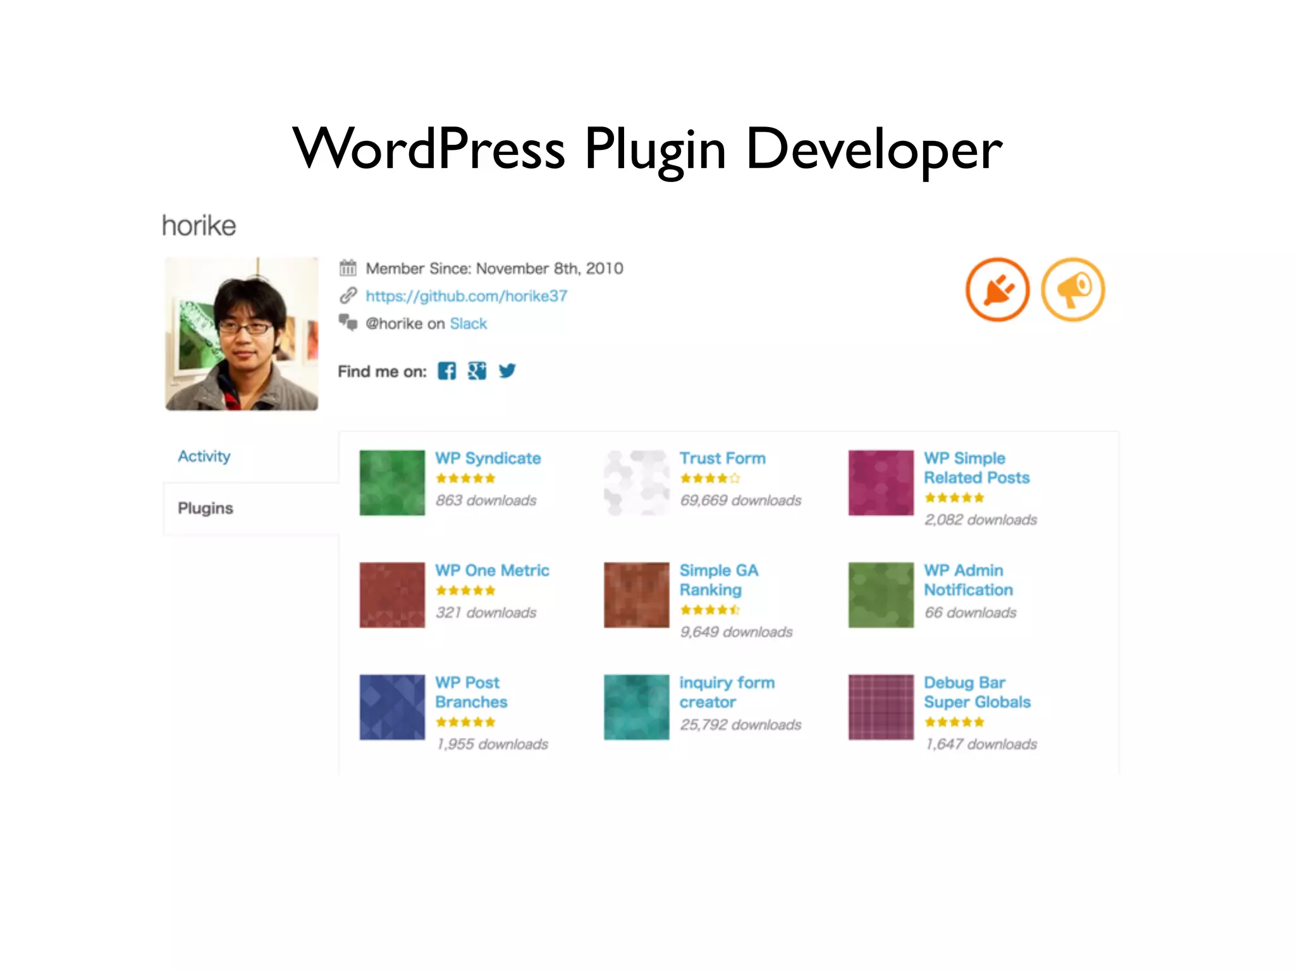The width and height of the screenshot is (1295, 971).
Task: Click the star rating under Debug Bar Super Globals
Action: 954,722
